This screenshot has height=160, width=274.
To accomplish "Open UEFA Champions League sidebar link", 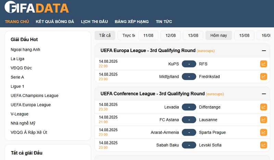I will (x=35, y=96).
